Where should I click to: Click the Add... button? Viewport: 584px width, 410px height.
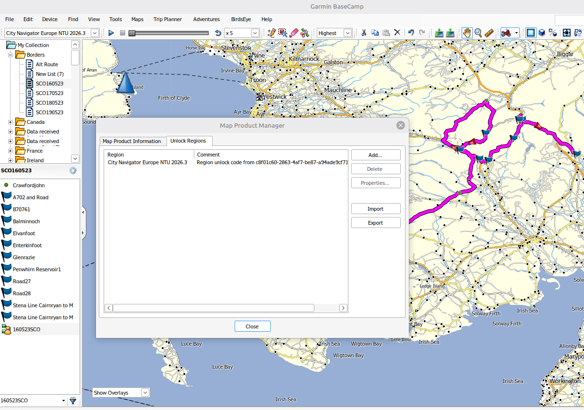click(x=376, y=155)
